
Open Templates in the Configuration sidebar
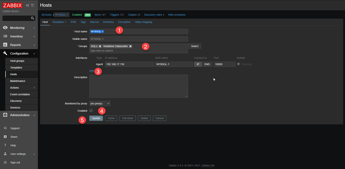point(16,68)
